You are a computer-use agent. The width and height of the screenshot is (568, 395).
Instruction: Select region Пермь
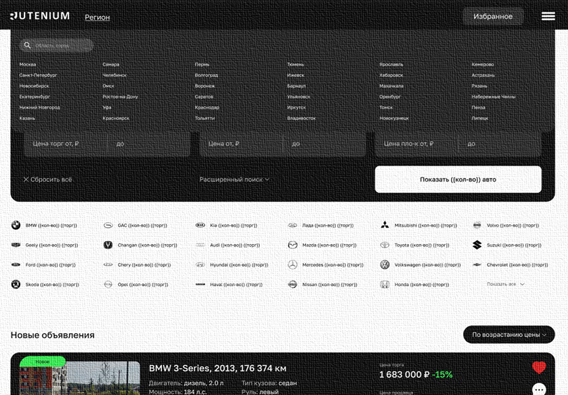point(202,64)
